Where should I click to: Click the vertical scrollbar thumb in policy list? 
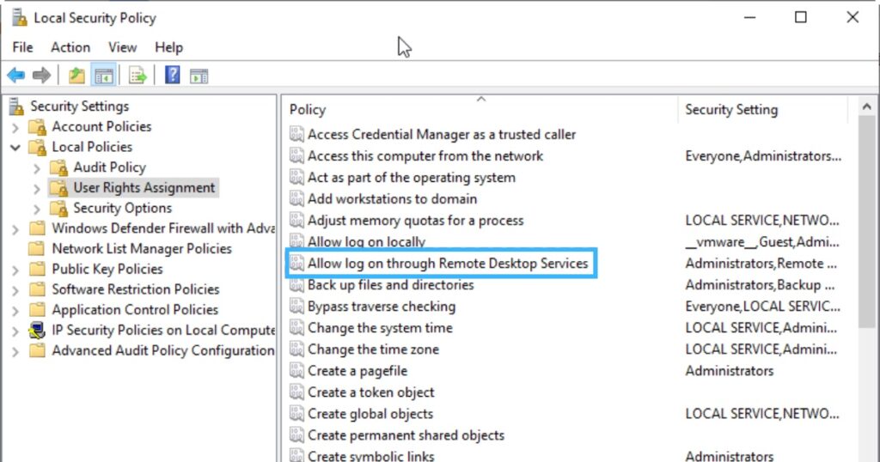pos(866,222)
